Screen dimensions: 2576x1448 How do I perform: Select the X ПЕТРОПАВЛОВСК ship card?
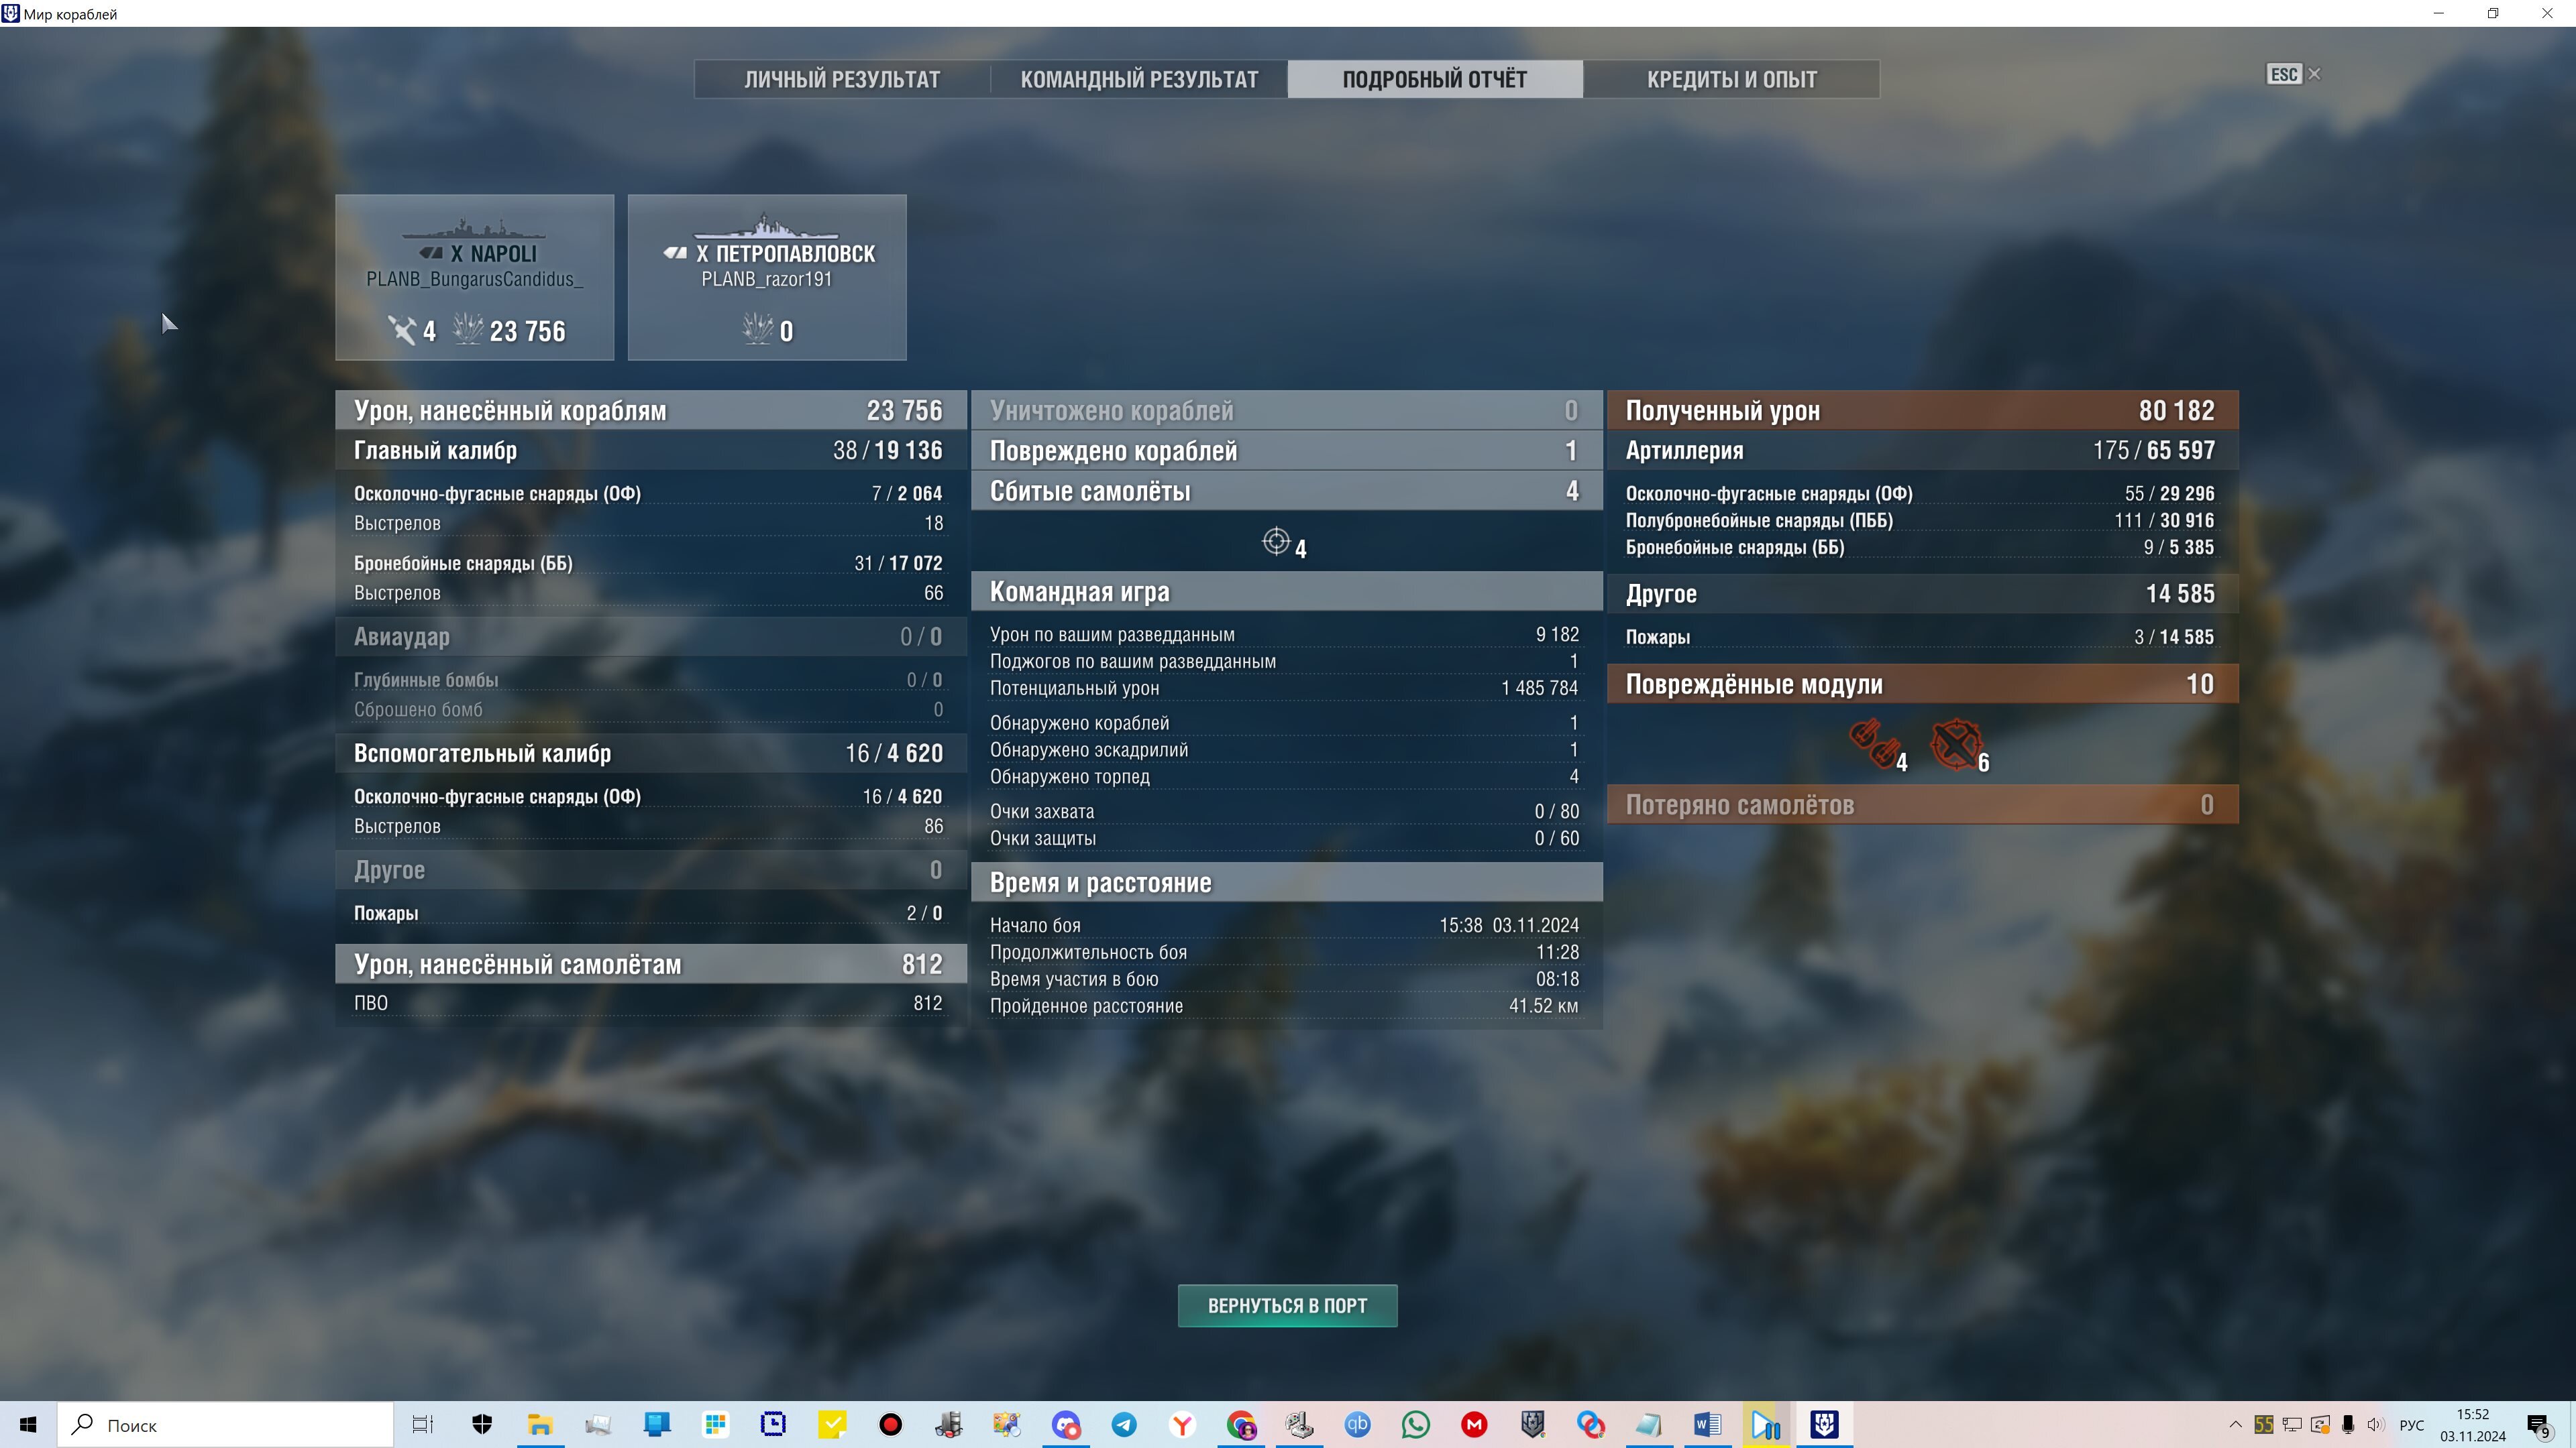767,277
